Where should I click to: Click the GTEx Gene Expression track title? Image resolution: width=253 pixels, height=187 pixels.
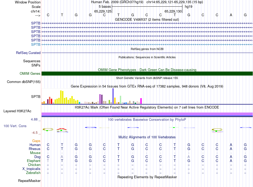coord(147,86)
